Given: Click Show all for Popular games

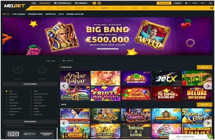Looking at the screenshot, I should point(204,67).
